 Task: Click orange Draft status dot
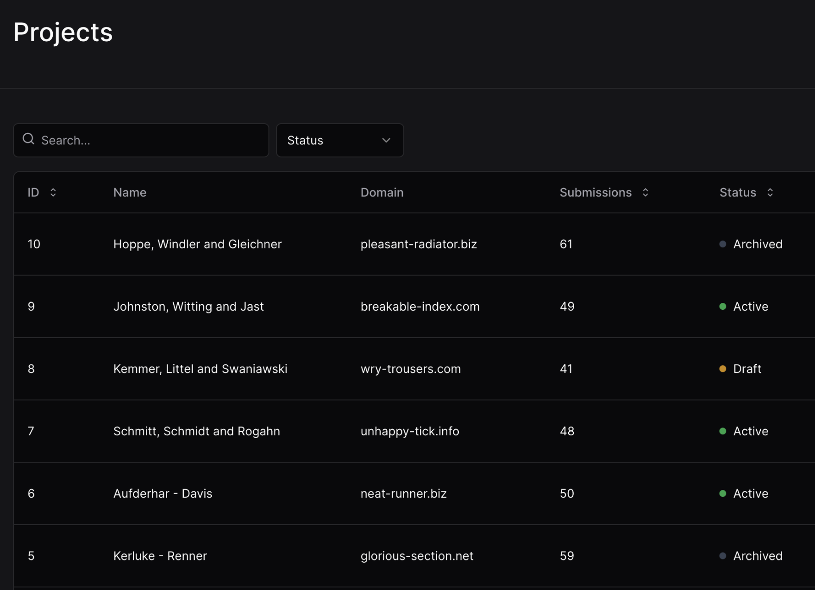click(722, 369)
